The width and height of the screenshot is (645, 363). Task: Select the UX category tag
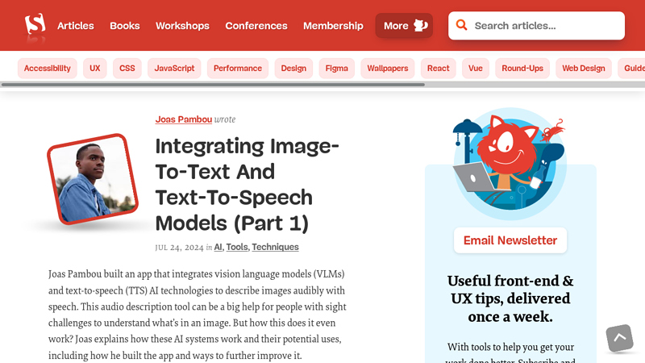(x=95, y=69)
